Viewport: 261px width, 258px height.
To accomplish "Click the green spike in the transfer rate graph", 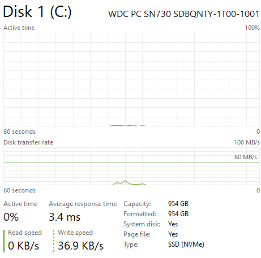I will (125, 182).
